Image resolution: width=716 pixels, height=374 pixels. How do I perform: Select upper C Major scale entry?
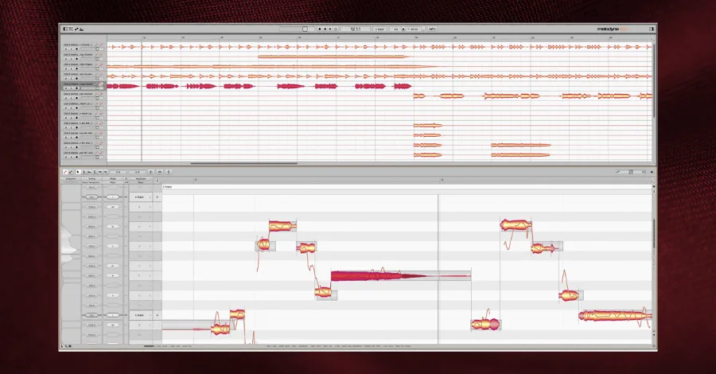pyautogui.click(x=140, y=197)
